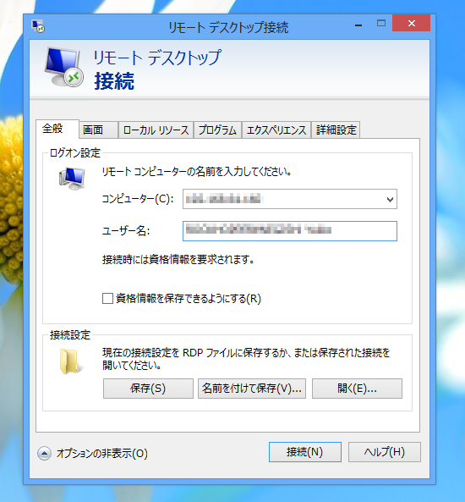Image resolution: width=465 pixels, height=502 pixels.
Task: Click the 接続時には資格情報を要求されます text
Action: tap(178, 259)
